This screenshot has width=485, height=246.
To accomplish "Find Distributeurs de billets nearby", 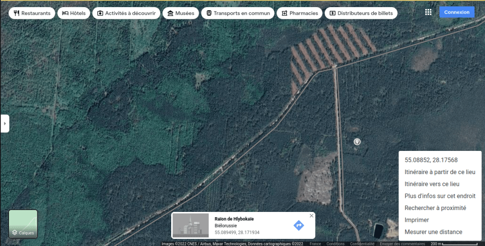I will coord(361,13).
